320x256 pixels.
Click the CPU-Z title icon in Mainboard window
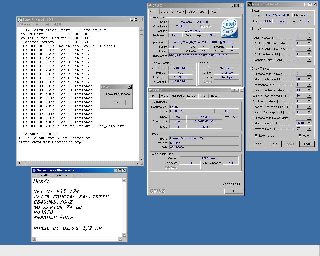[x=150, y=90]
